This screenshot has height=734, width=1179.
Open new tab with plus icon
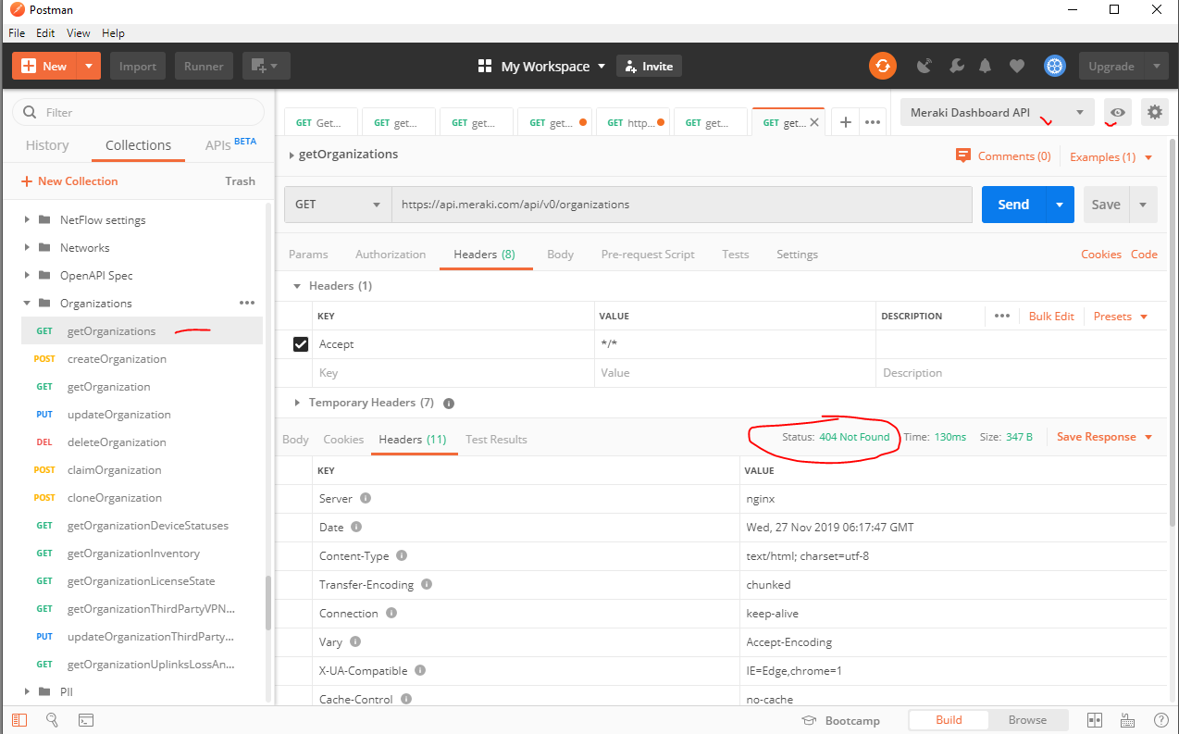click(845, 122)
